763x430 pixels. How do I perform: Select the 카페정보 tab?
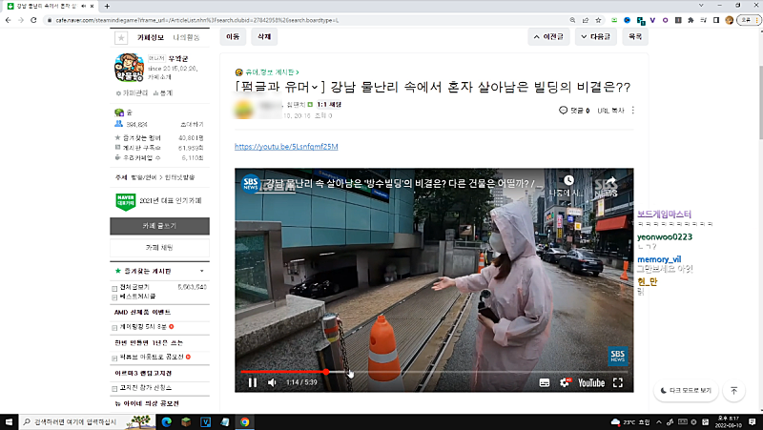[x=151, y=37]
